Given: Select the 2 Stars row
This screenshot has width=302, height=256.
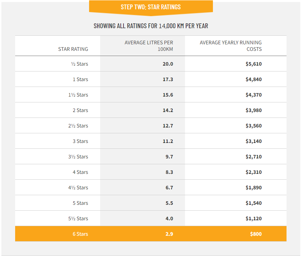Looking at the screenshot, I should (x=151, y=110).
